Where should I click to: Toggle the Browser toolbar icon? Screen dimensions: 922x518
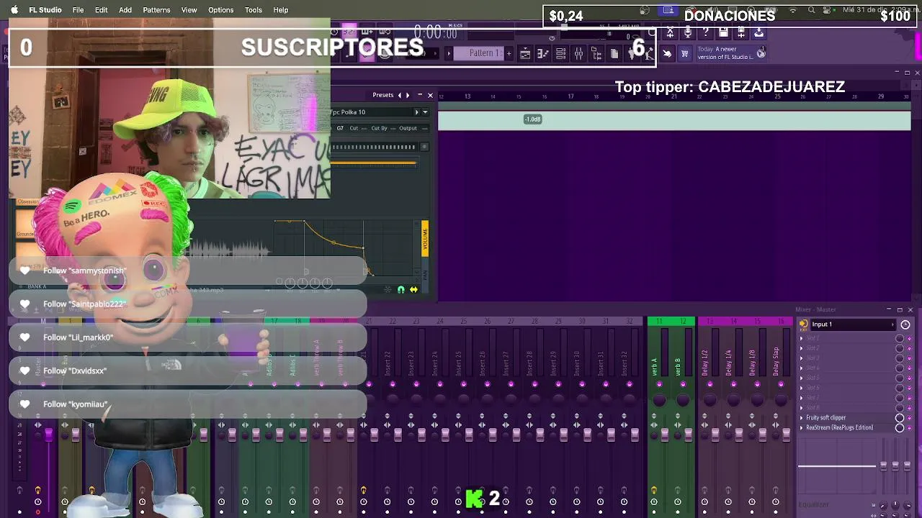point(596,54)
